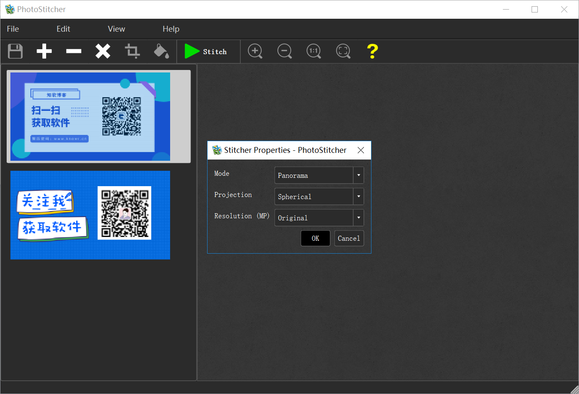Open the Edit menu
The image size is (579, 394).
click(63, 29)
